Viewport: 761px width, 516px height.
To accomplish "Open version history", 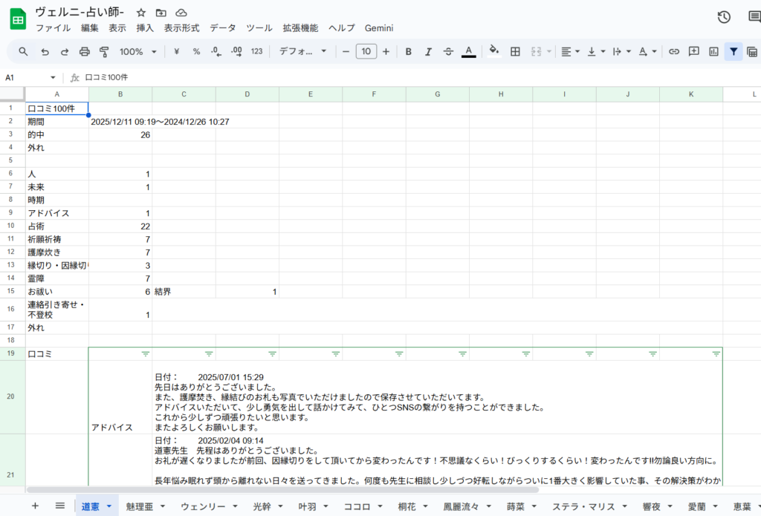I will click(x=723, y=16).
